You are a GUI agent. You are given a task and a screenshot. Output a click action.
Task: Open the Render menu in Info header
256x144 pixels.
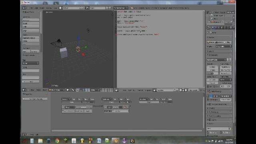(42, 8)
